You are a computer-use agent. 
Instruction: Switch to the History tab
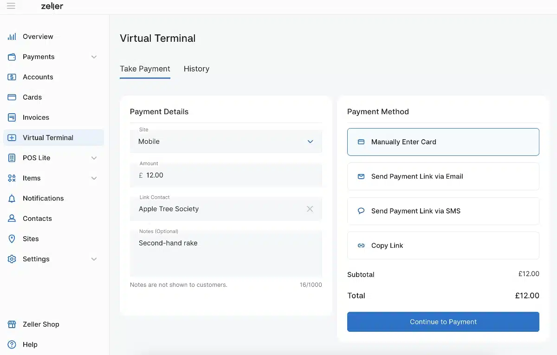[x=196, y=69]
